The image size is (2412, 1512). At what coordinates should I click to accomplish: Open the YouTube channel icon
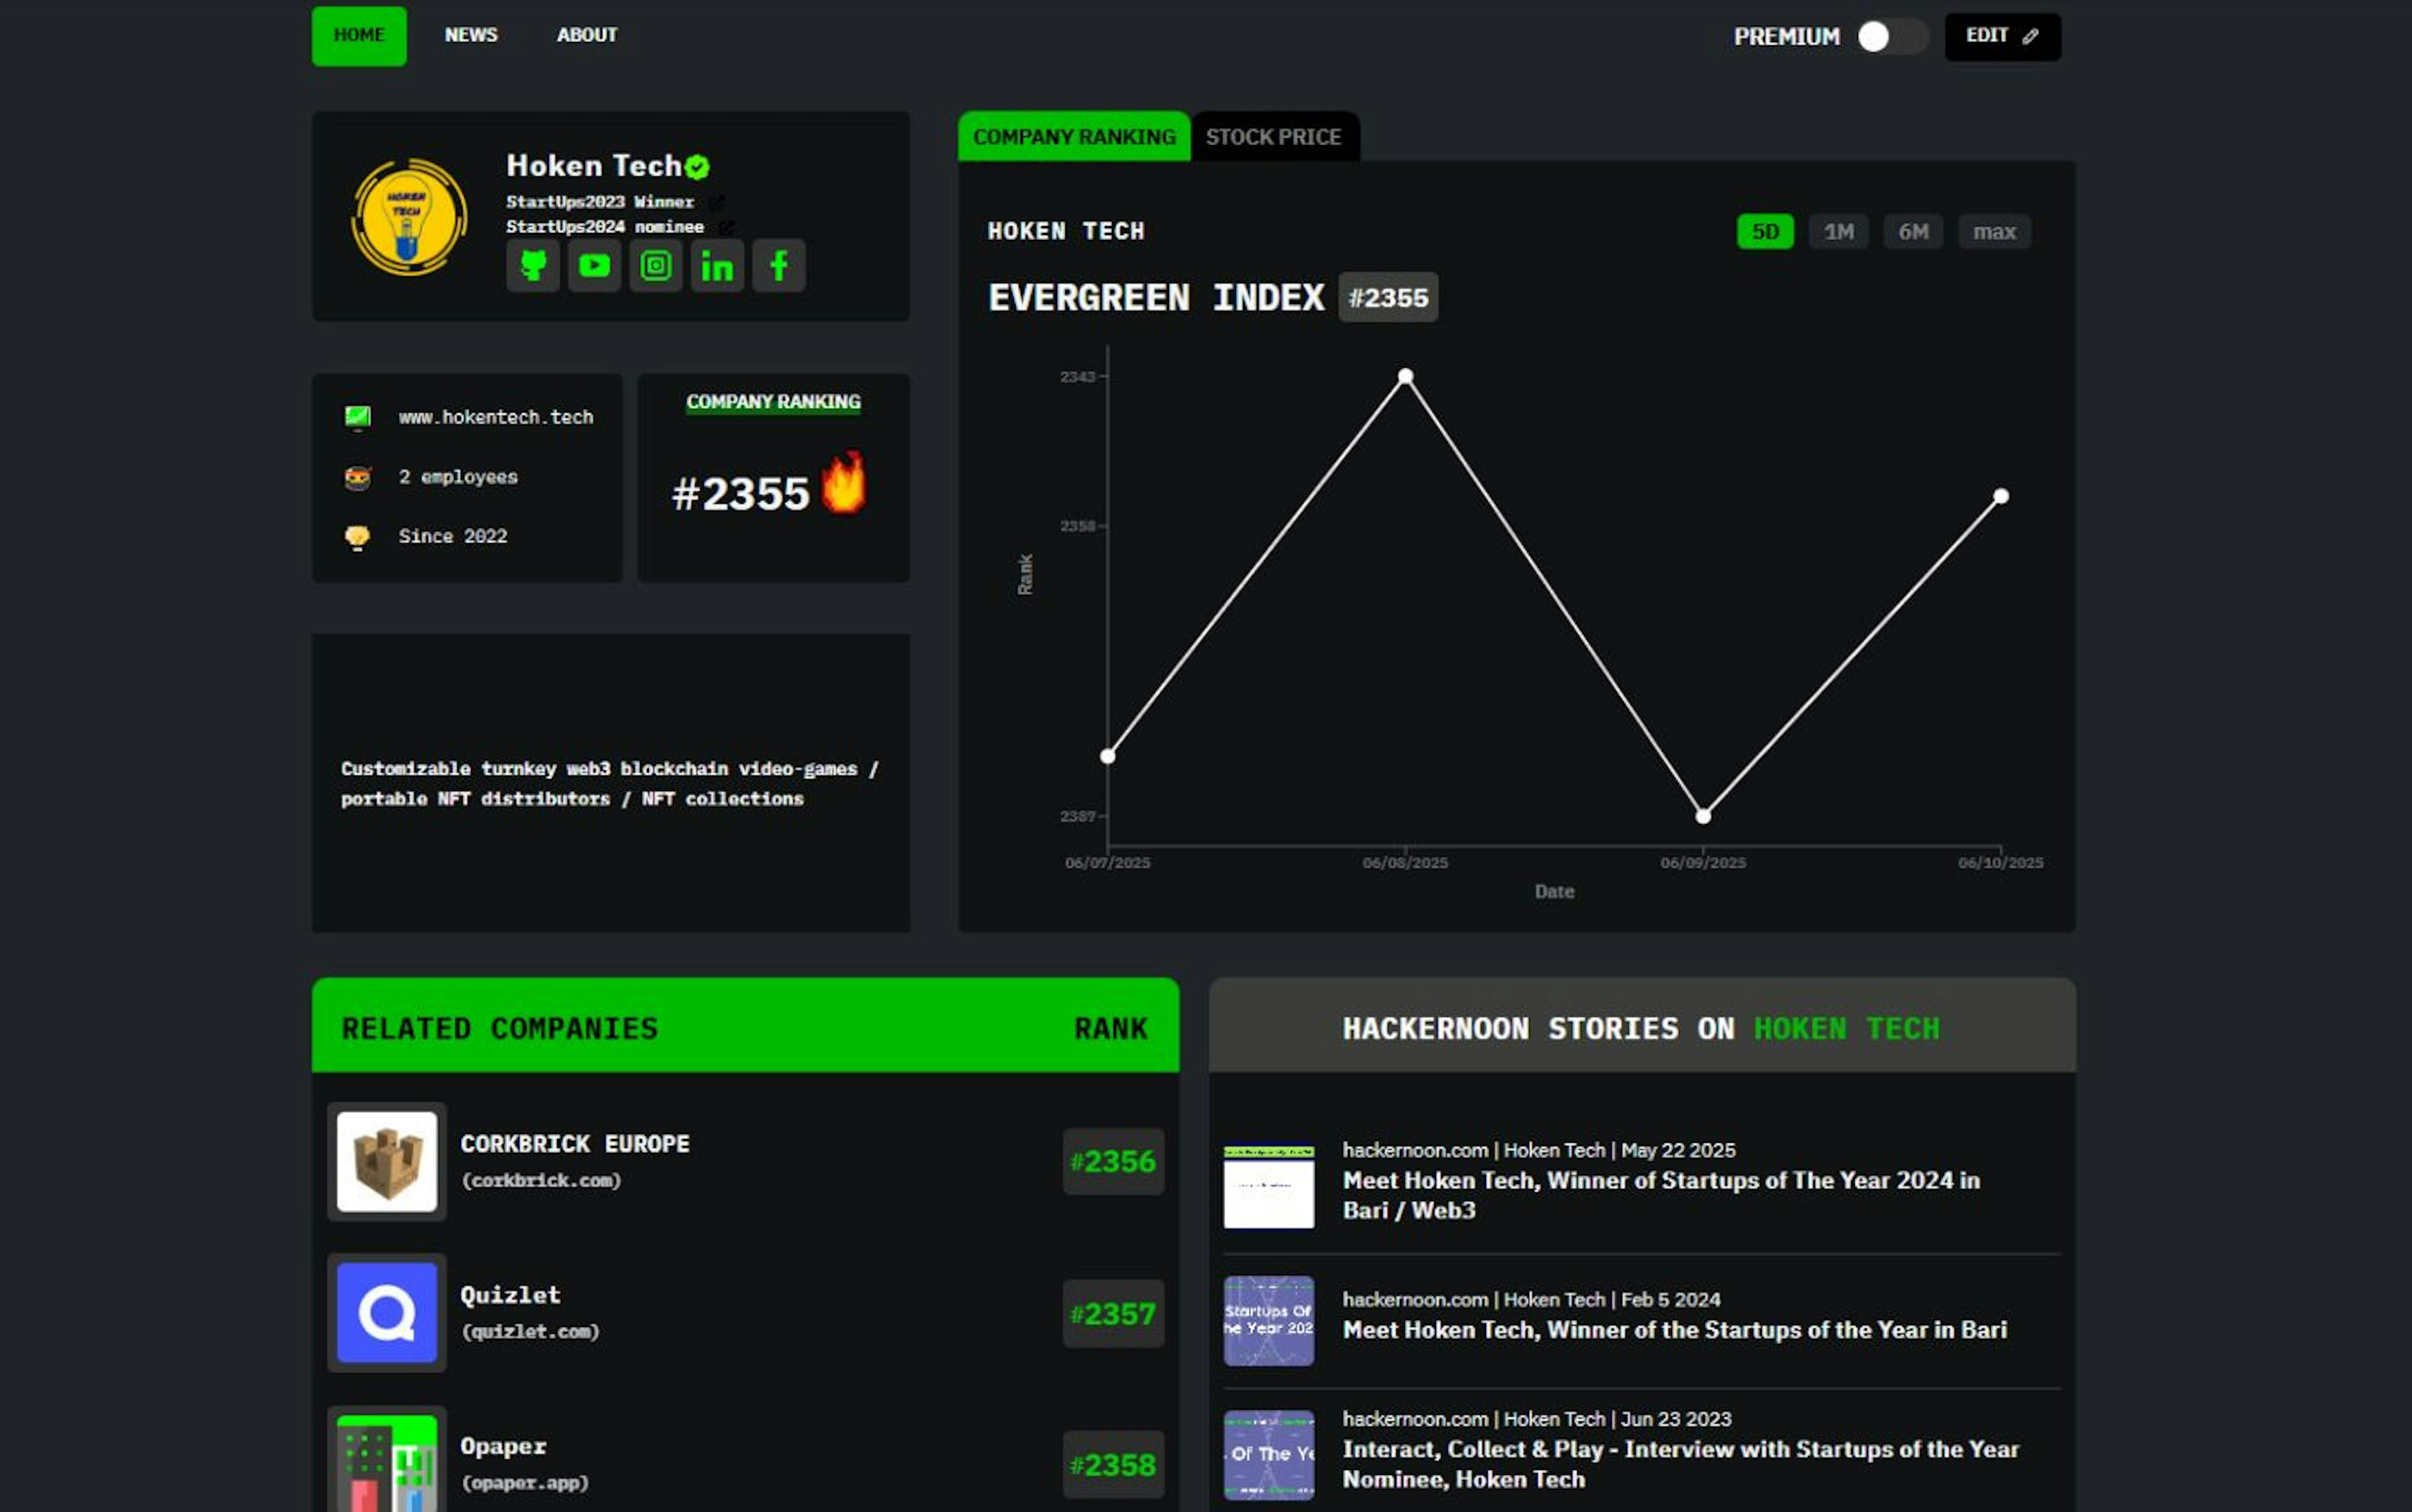pyautogui.click(x=594, y=266)
